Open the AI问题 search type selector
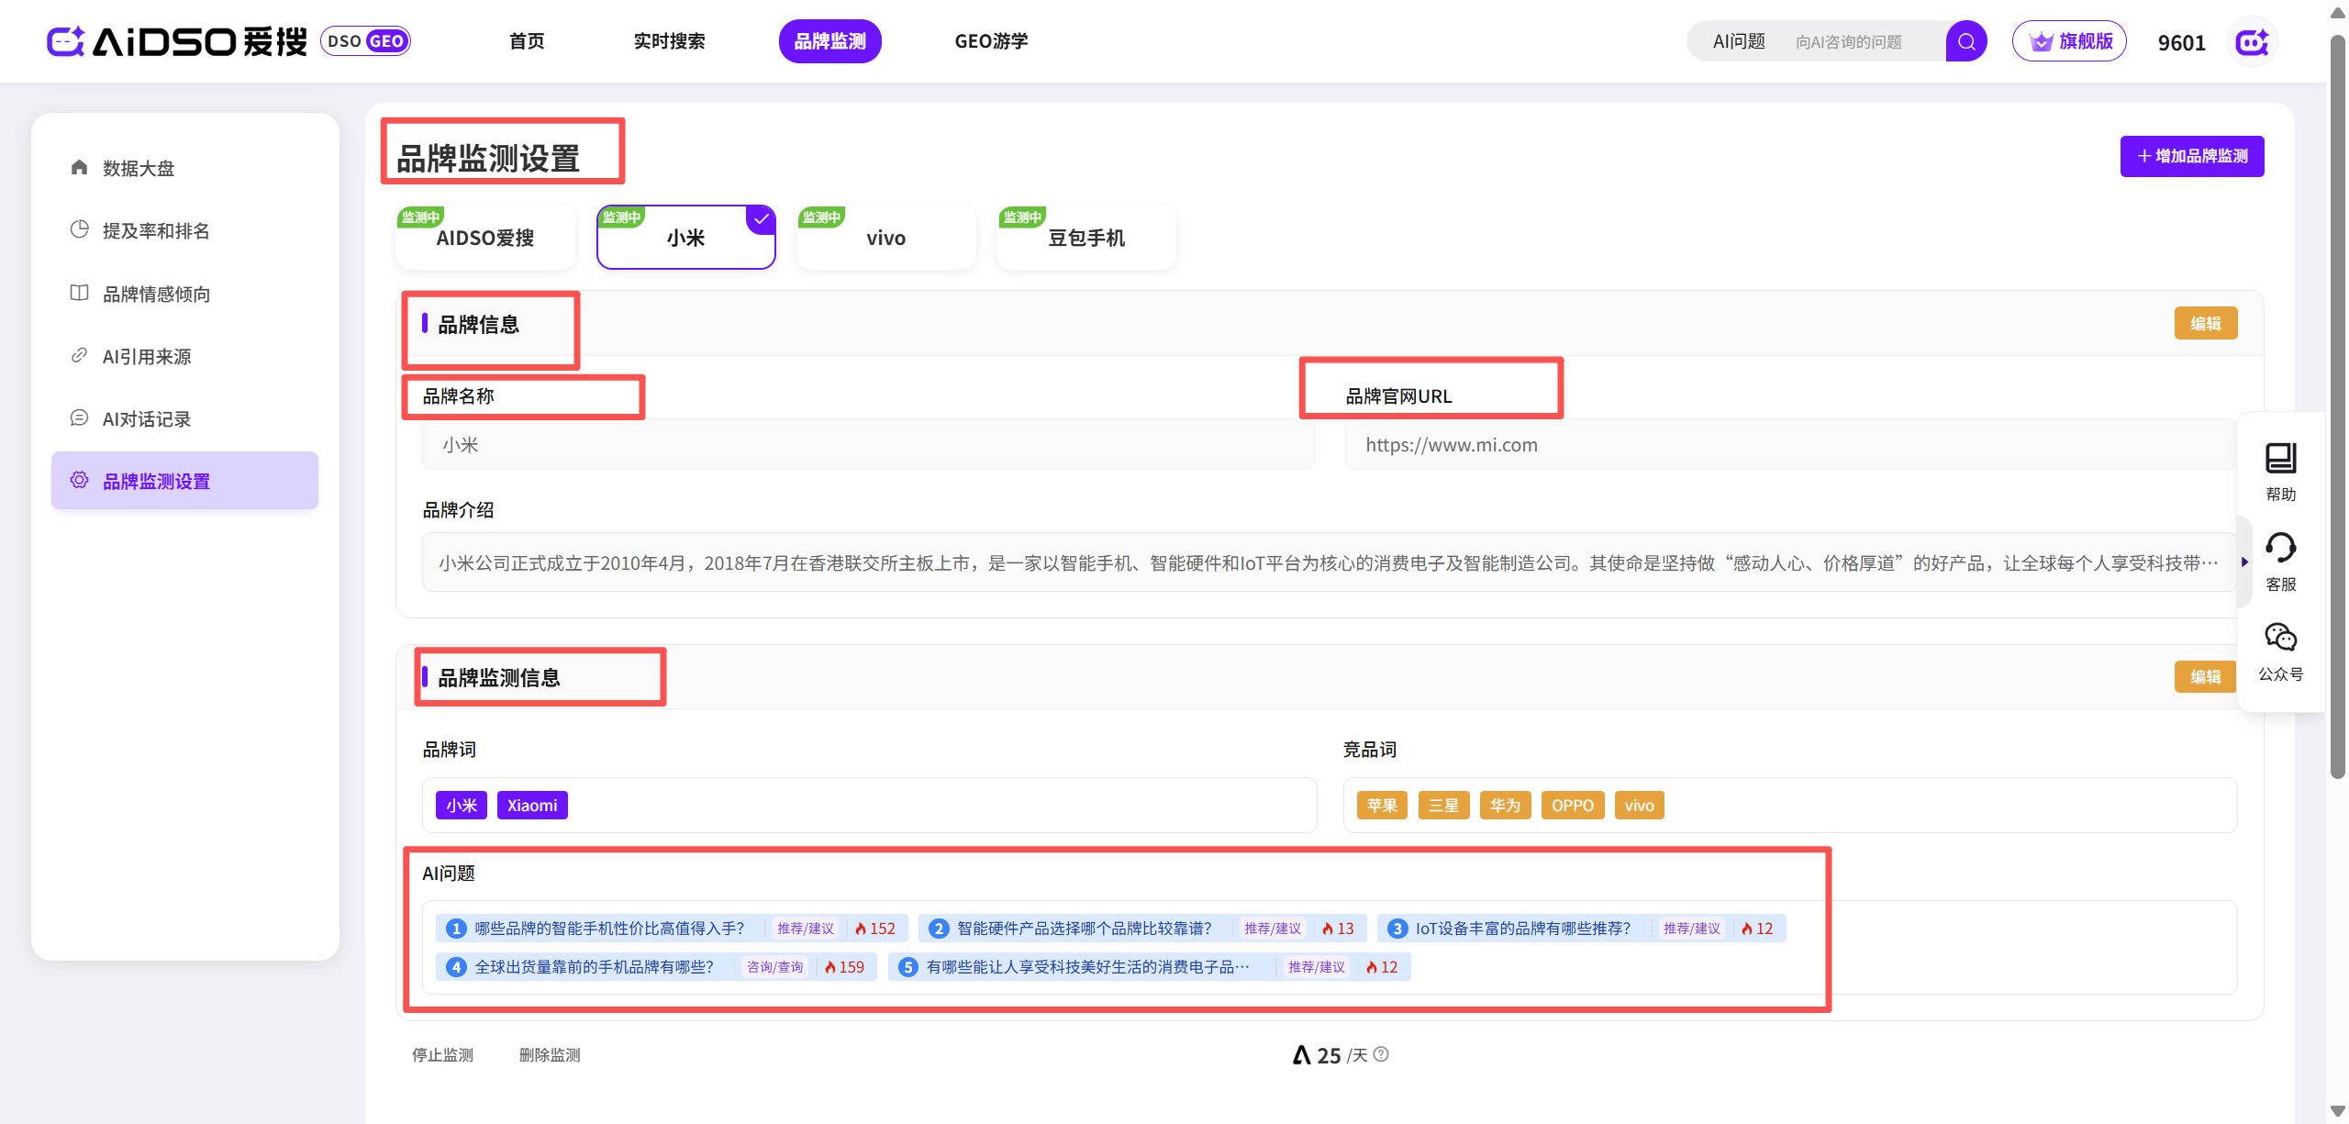Viewport: 2349px width, 1124px height. (x=1739, y=41)
